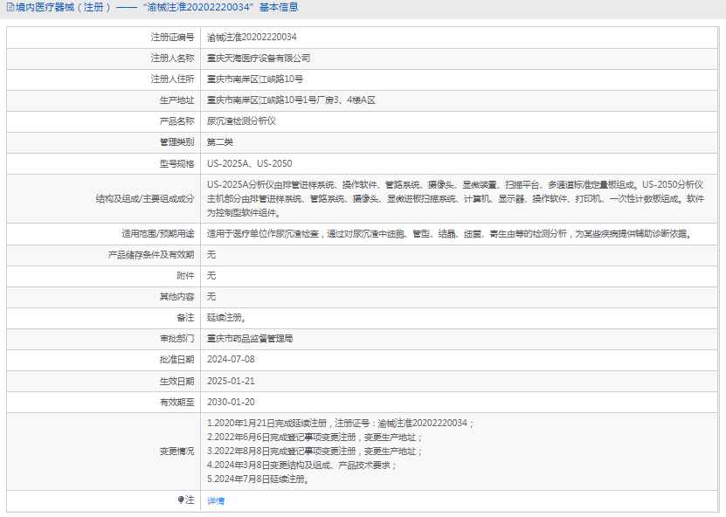Image resolution: width=726 pixels, height=517 pixels.
Task: Click the 审批部门 label
Action: coord(176,339)
